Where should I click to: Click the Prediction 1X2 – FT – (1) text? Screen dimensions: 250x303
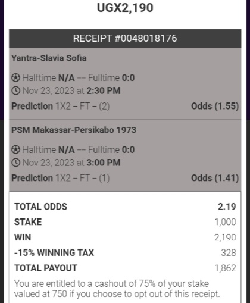click(61, 178)
